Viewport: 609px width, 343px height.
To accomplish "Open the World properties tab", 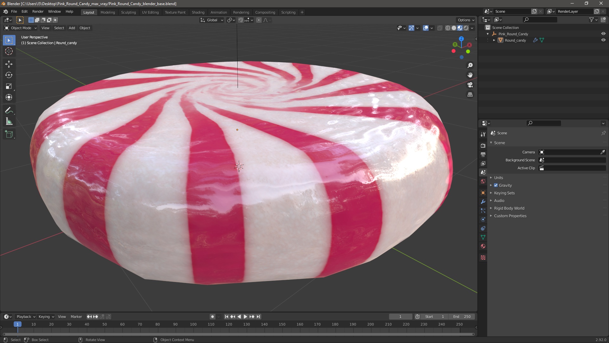I will 483,181.
